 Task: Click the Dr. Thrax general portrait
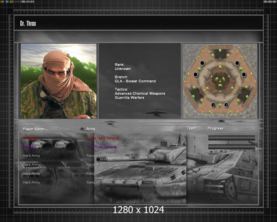(x=59, y=81)
